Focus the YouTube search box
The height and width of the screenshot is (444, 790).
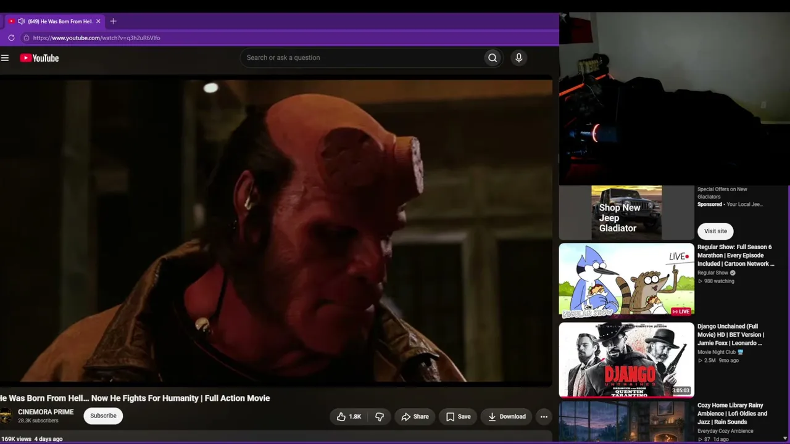point(362,58)
